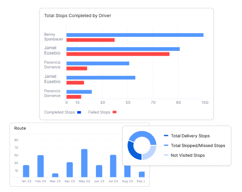Screen dimensions: 242x192
Task: Click the '10' tick on Route y-axis
Action: pyautogui.click(x=17, y=171)
